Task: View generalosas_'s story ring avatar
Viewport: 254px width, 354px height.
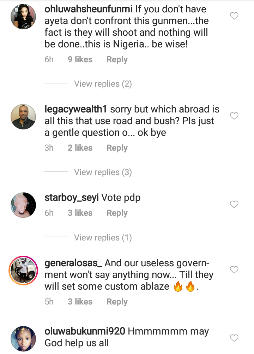Action: (23, 271)
